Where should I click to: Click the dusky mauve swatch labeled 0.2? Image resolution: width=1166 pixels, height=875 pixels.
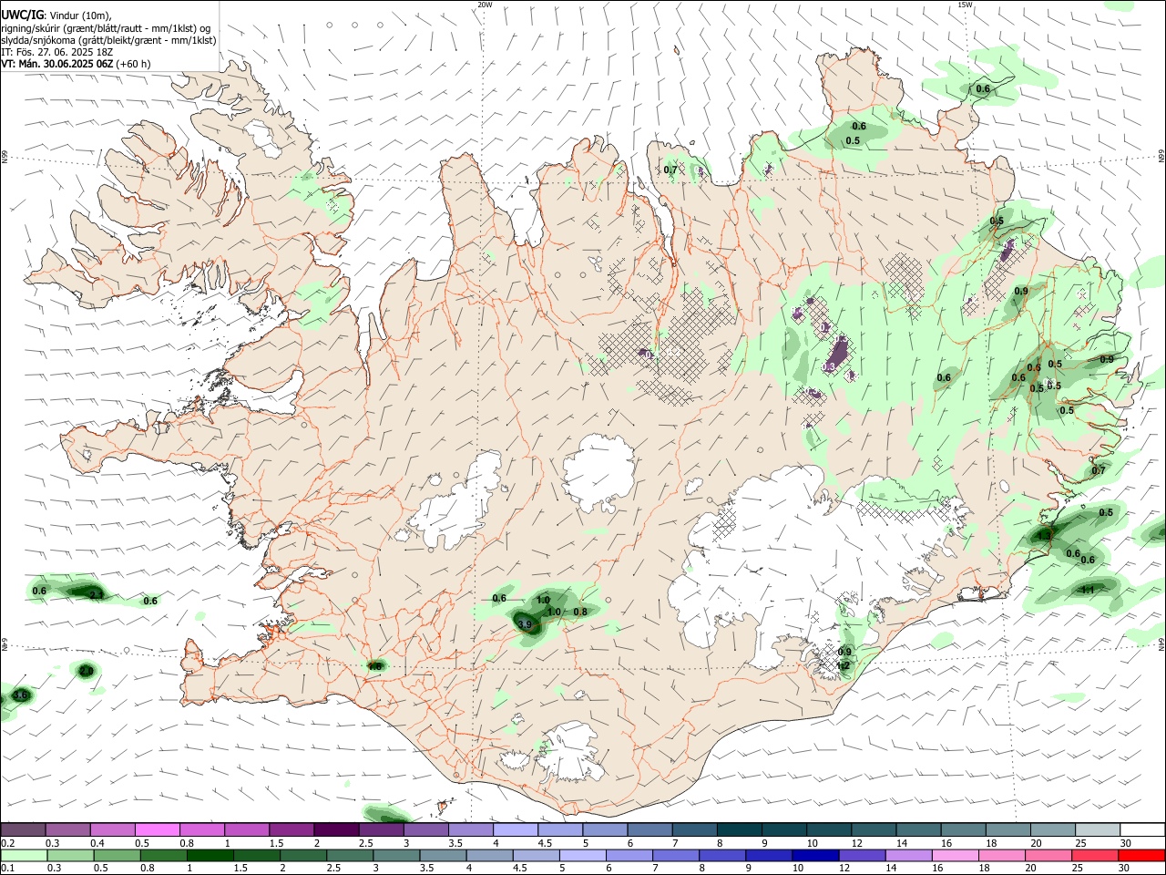pyautogui.click(x=24, y=829)
